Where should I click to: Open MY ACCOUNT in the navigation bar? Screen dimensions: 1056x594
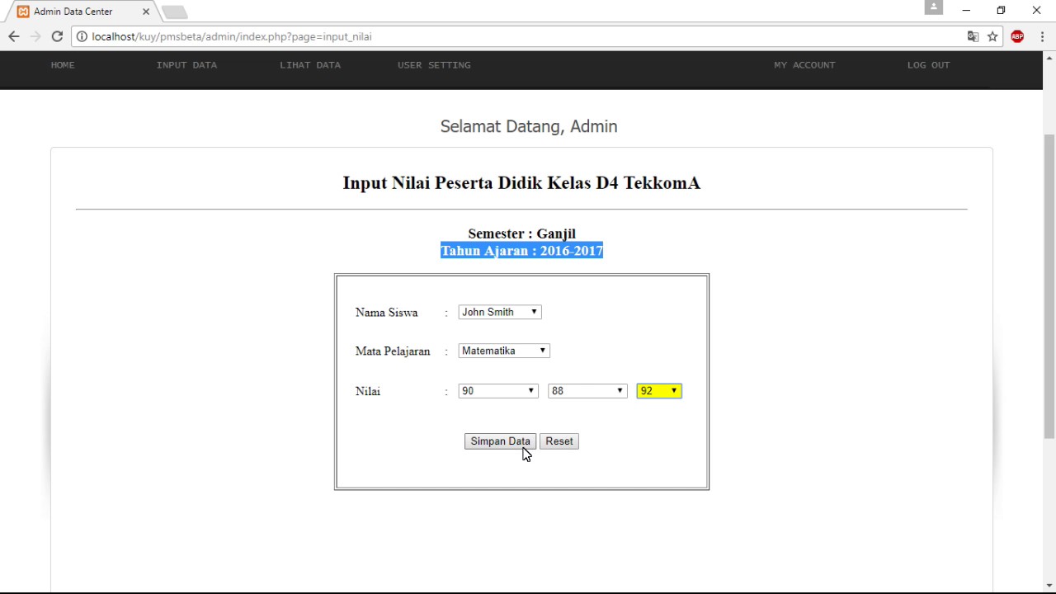[804, 65]
